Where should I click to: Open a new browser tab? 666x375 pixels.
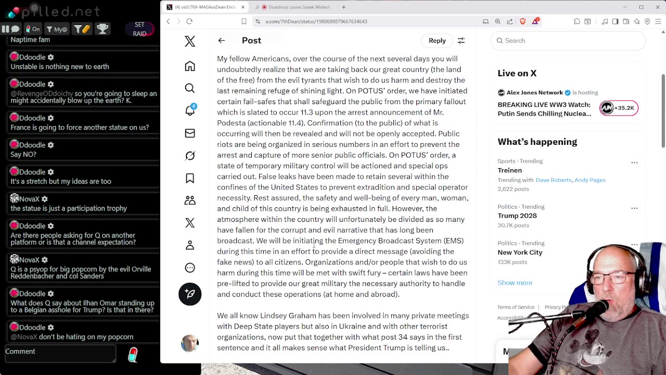(343, 7)
